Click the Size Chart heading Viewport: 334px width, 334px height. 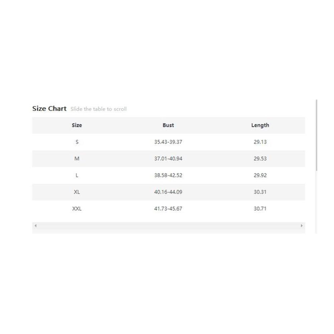tap(49, 109)
